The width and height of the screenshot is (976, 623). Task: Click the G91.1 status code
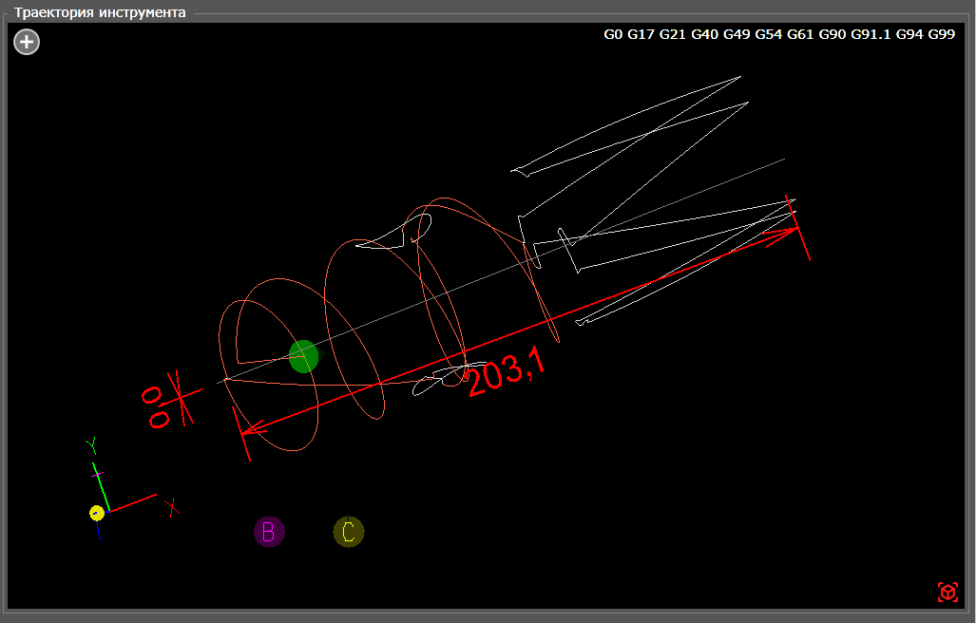871,34
